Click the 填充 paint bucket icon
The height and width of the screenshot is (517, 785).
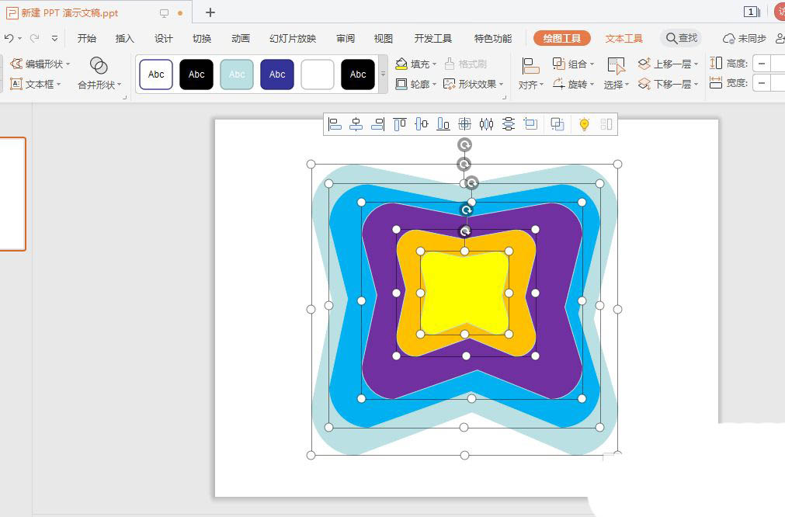point(401,64)
